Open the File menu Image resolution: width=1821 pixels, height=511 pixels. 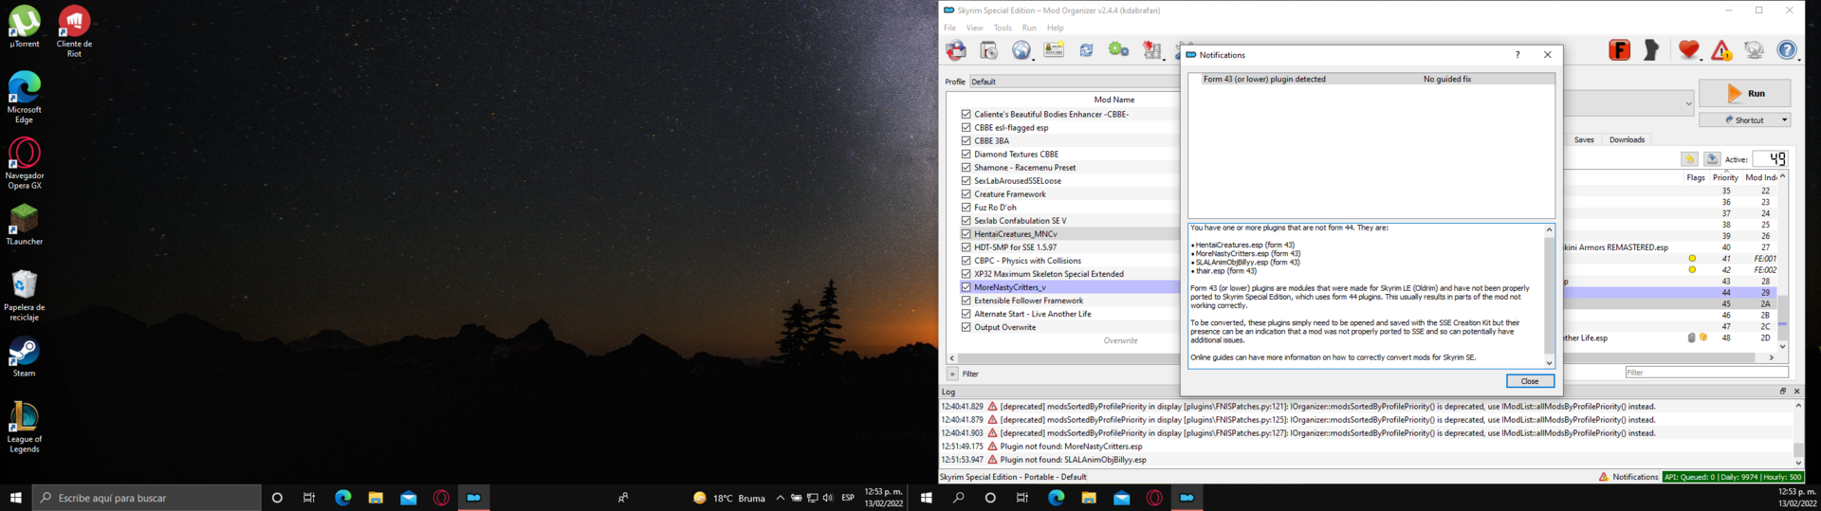(x=949, y=27)
